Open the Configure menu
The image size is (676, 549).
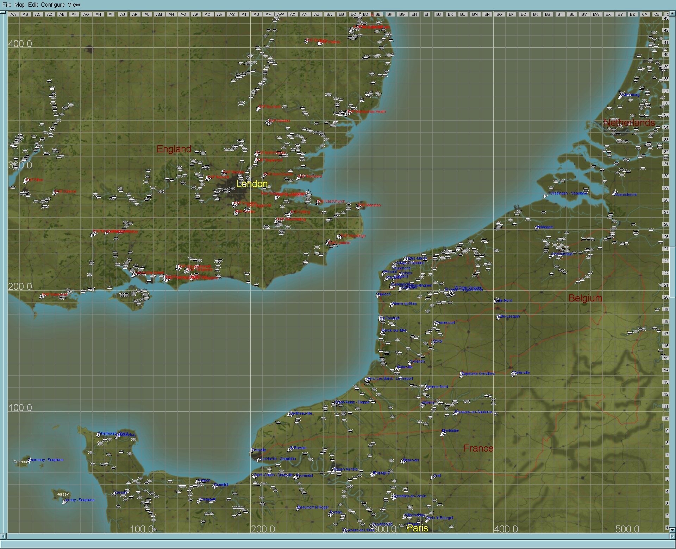coord(53,5)
